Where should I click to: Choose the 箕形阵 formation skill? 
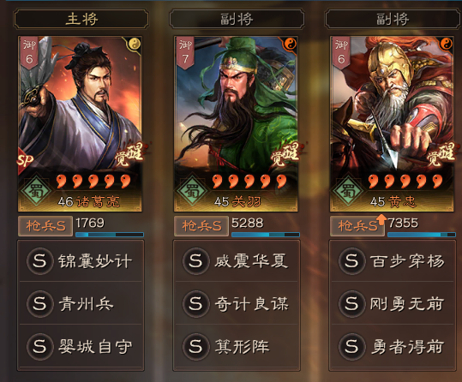coord(237,346)
